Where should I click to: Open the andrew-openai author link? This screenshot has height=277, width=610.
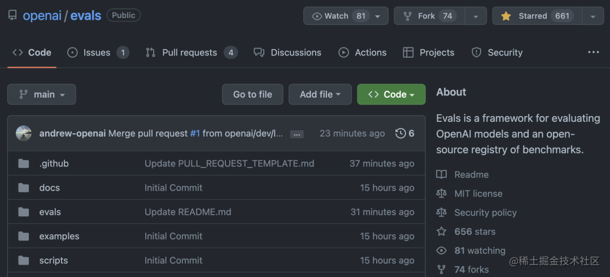[x=72, y=133]
